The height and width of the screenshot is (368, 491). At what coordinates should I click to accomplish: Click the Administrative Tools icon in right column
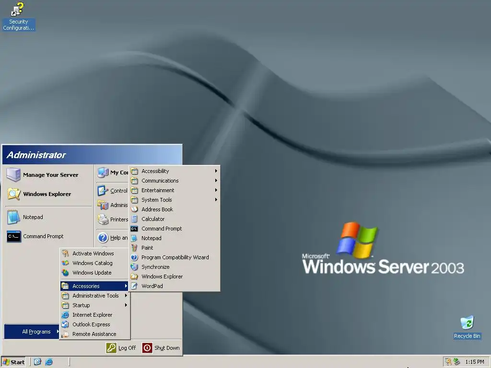point(103,205)
